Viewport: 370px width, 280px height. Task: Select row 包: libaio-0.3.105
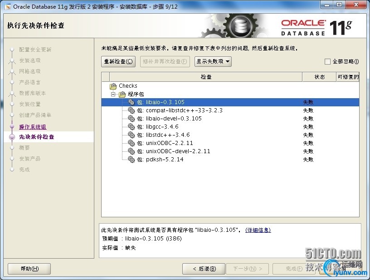tap(230, 102)
